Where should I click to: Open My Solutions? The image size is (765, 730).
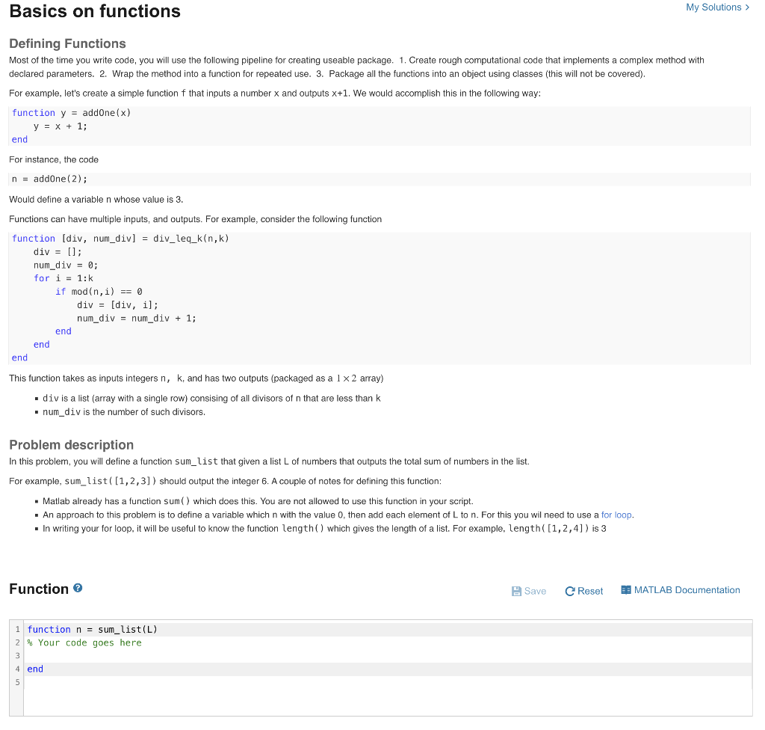pyautogui.click(x=713, y=7)
